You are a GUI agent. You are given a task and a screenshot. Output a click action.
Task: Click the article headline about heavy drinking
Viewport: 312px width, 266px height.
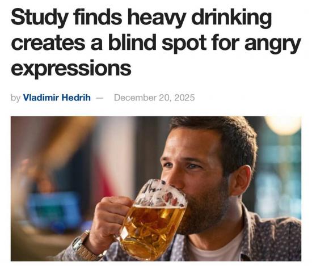click(x=155, y=43)
